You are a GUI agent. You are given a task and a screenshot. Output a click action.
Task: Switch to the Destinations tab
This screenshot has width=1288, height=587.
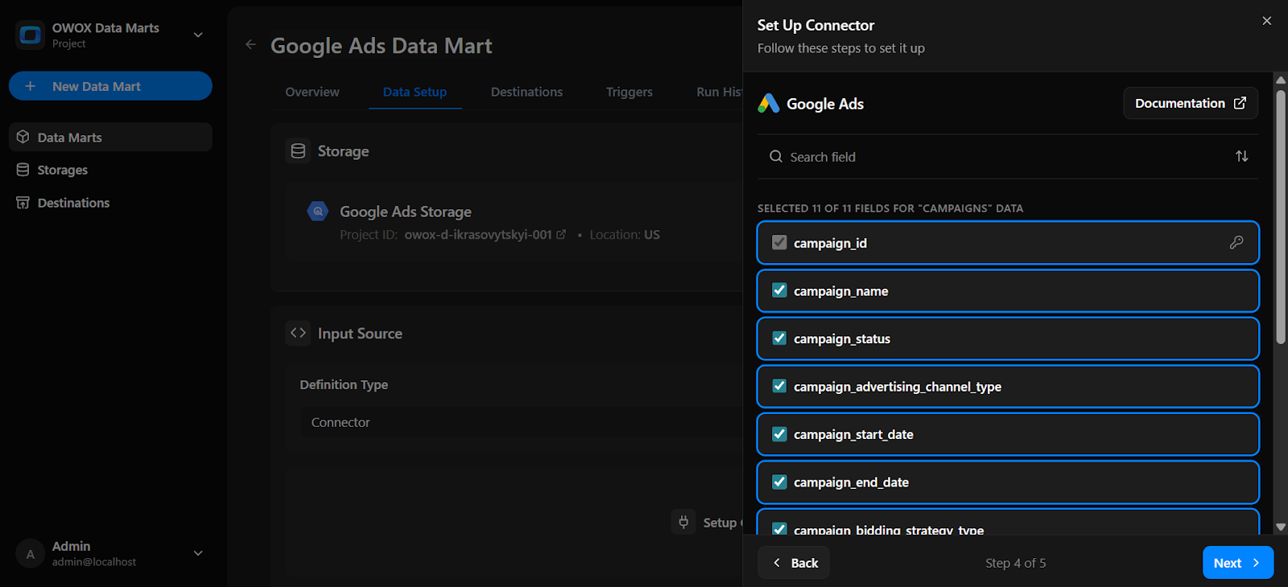pos(526,92)
